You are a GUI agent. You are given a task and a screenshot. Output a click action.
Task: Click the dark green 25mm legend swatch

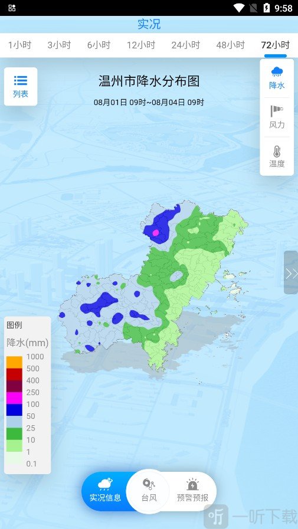coord(14,434)
